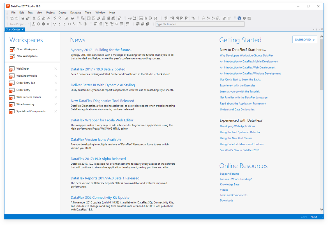The image size is (328, 225).
Task: Click the Run (play) debug toolbar icon
Action: [x=38, y=24]
